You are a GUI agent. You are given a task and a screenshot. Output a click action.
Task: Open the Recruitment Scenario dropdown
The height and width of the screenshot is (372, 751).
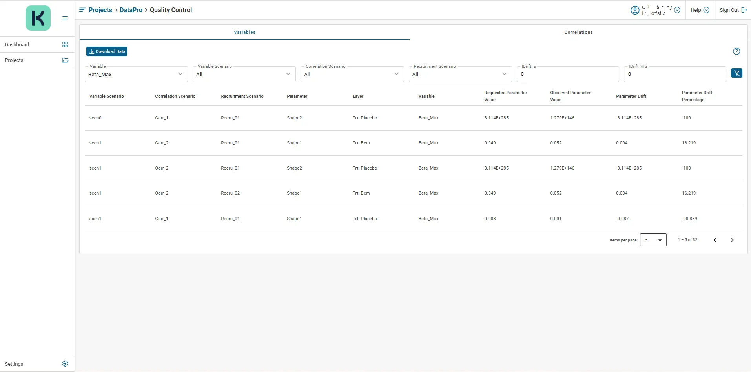(x=460, y=74)
